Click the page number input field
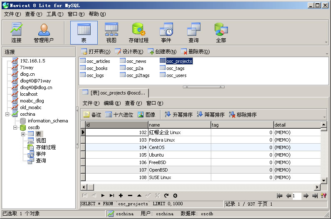The image size is (331, 219). coord(296,196)
